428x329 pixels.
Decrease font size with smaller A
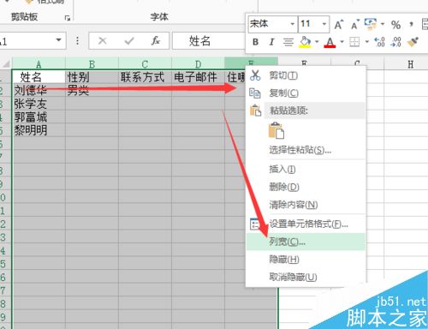[355, 25]
